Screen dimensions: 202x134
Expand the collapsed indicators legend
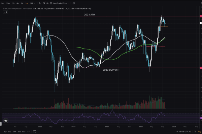5,12
